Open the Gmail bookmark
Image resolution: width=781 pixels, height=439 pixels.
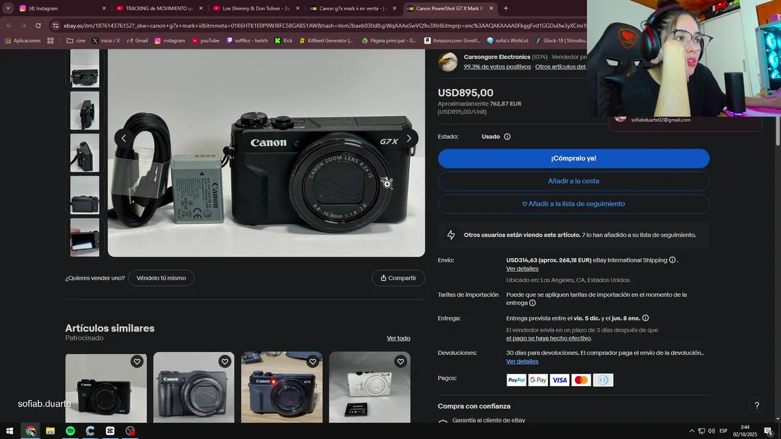(x=137, y=41)
